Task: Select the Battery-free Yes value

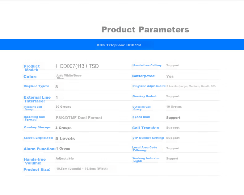Action: (170, 76)
